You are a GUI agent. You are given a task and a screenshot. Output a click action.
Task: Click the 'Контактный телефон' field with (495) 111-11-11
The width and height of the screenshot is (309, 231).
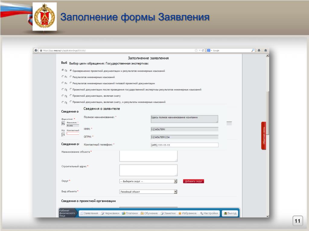tap(184, 145)
